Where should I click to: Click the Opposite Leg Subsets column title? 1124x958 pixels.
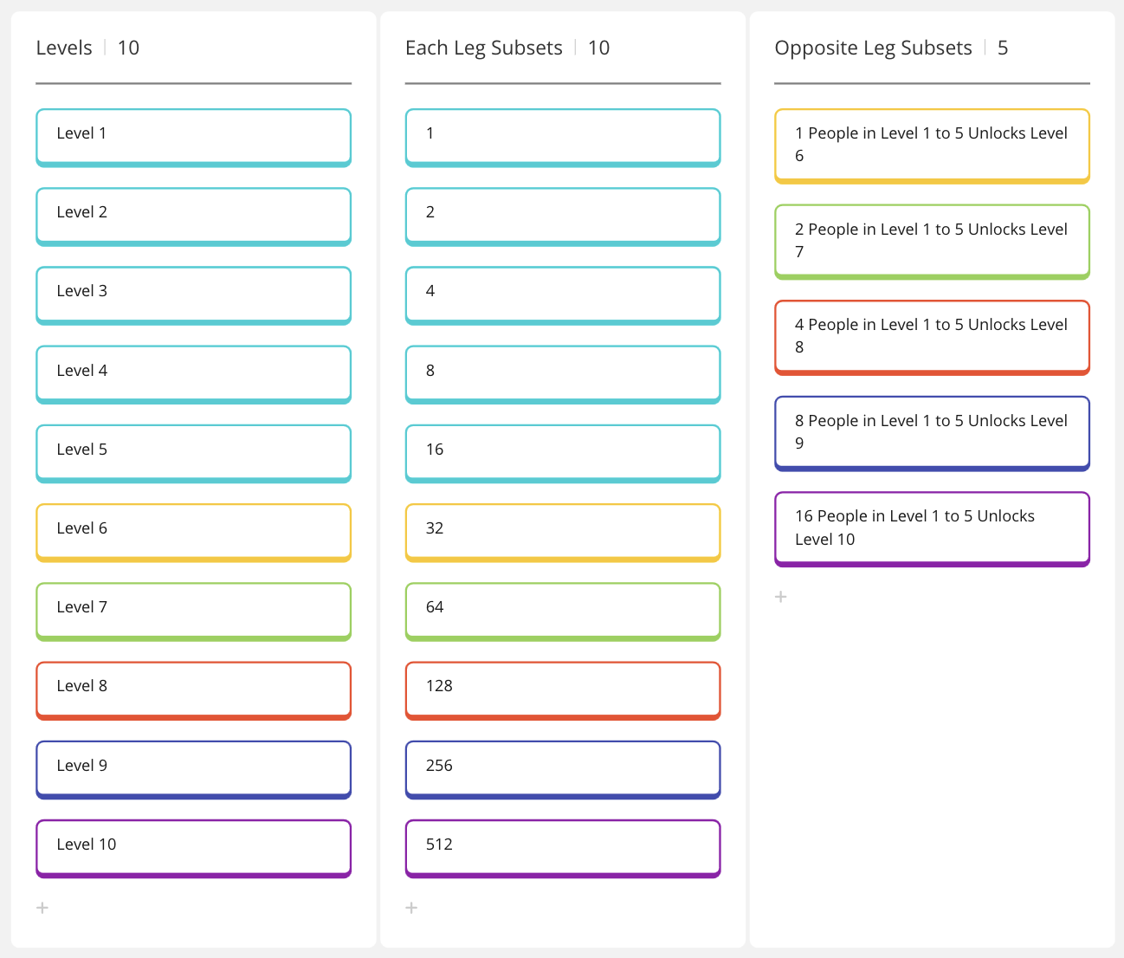coord(873,48)
